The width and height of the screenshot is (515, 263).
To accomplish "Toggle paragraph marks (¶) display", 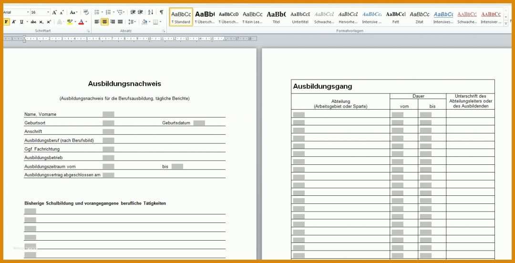I will click(161, 12).
